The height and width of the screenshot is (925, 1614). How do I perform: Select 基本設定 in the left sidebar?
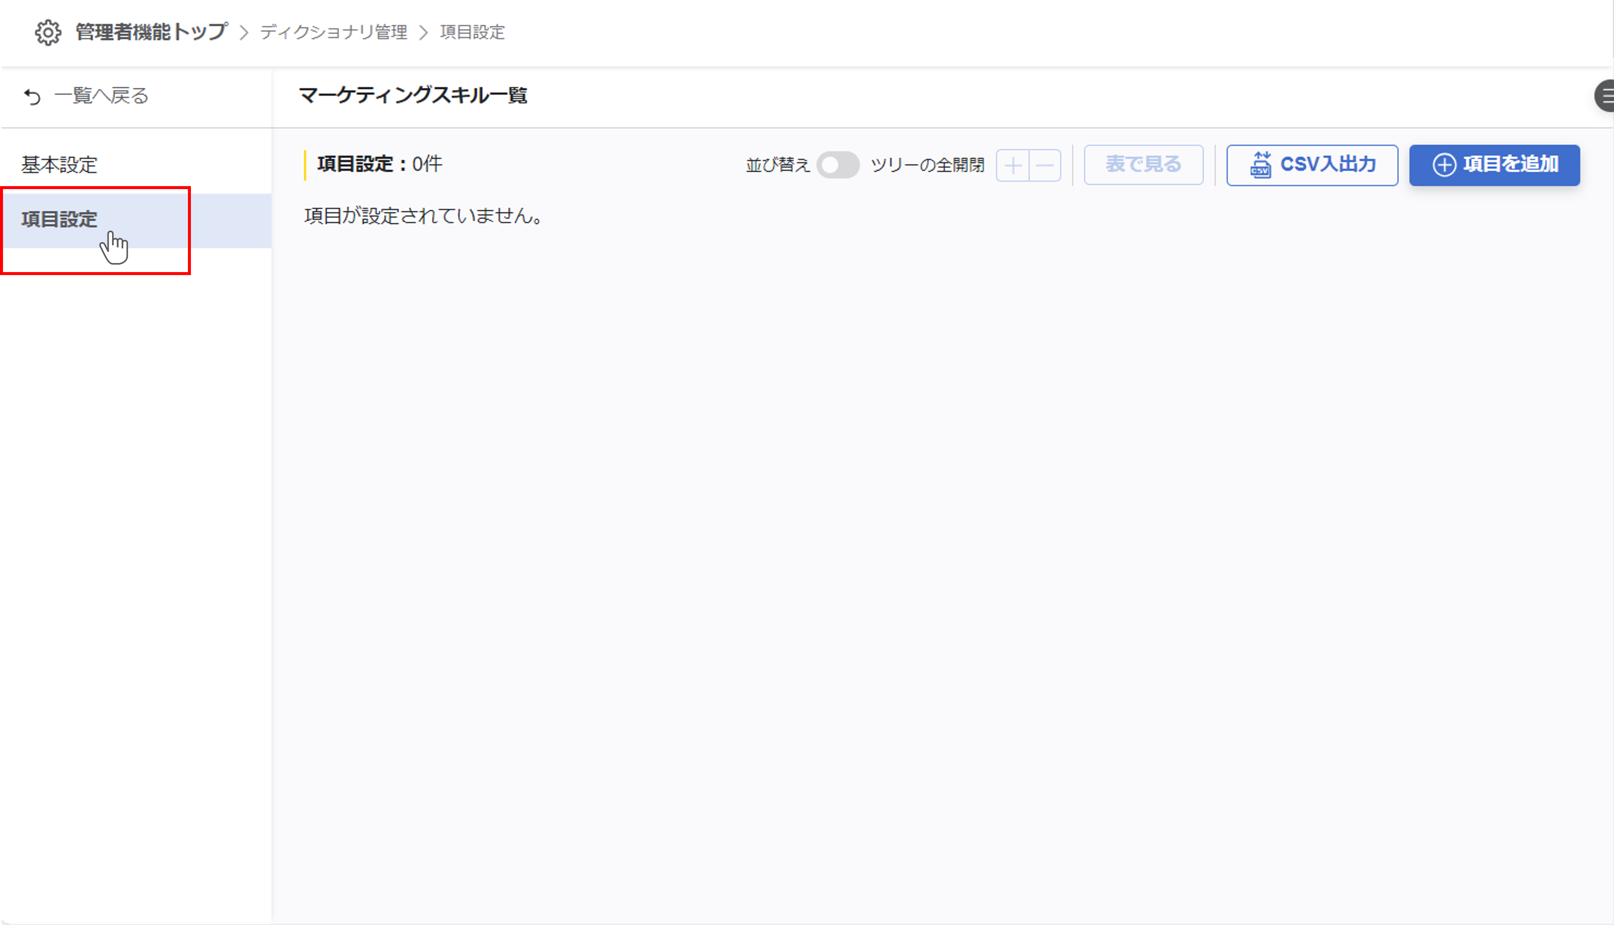pyautogui.click(x=59, y=164)
